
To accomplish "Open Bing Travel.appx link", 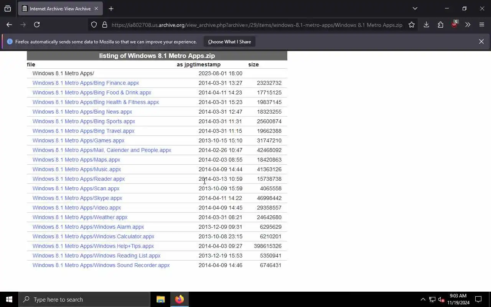I will pos(83,131).
